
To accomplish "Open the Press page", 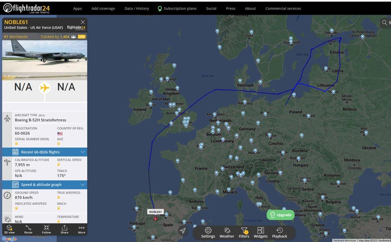I will point(231,9).
